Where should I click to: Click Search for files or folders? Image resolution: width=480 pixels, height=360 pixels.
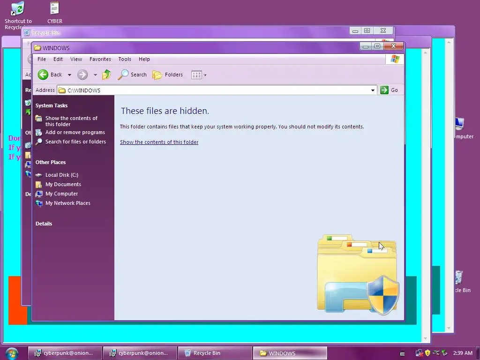click(75, 142)
